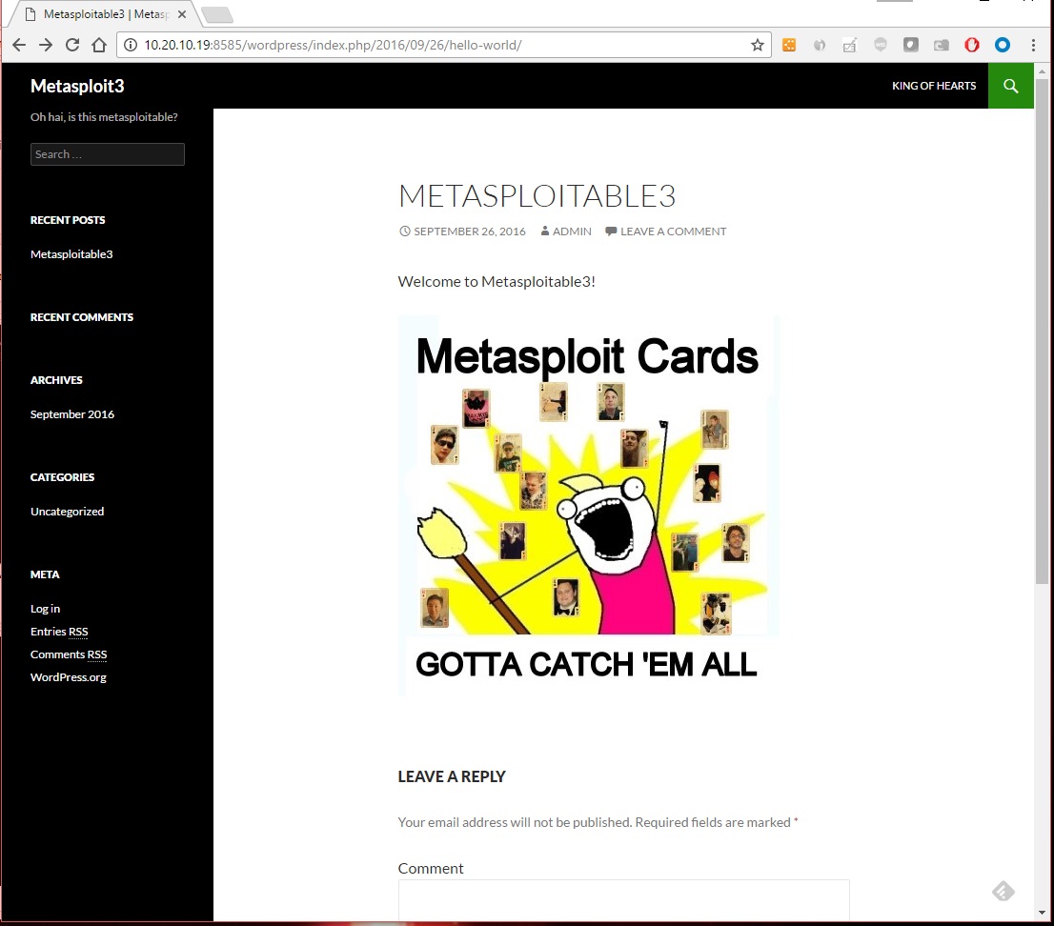Open the King of Hearts menu item
This screenshot has width=1054, height=926.
[x=934, y=86]
